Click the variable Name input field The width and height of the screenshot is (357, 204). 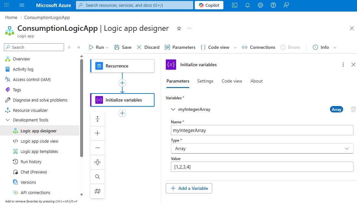262,130
